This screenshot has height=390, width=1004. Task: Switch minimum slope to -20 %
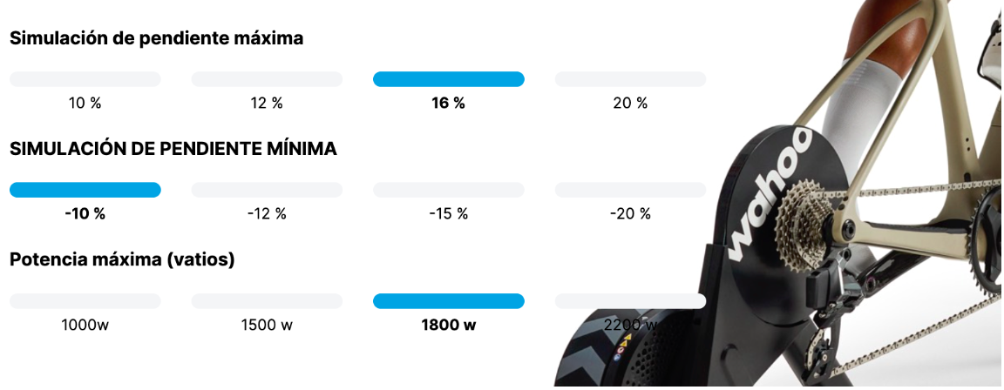point(630,190)
